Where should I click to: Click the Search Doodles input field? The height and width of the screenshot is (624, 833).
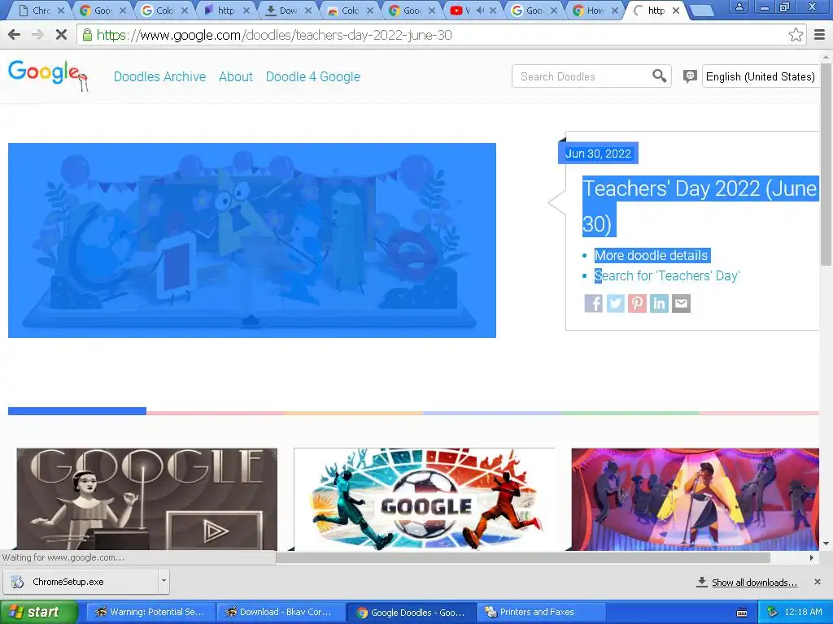click(584, 76)
